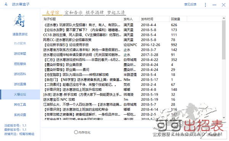This screenshot has width=229, height=141.
Task: Sort by 发布人 column header
Action: pyautogui.click(x=131, y=19)
